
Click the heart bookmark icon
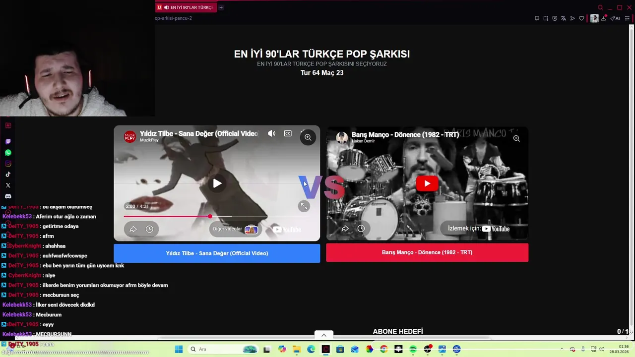pos(581,18)
